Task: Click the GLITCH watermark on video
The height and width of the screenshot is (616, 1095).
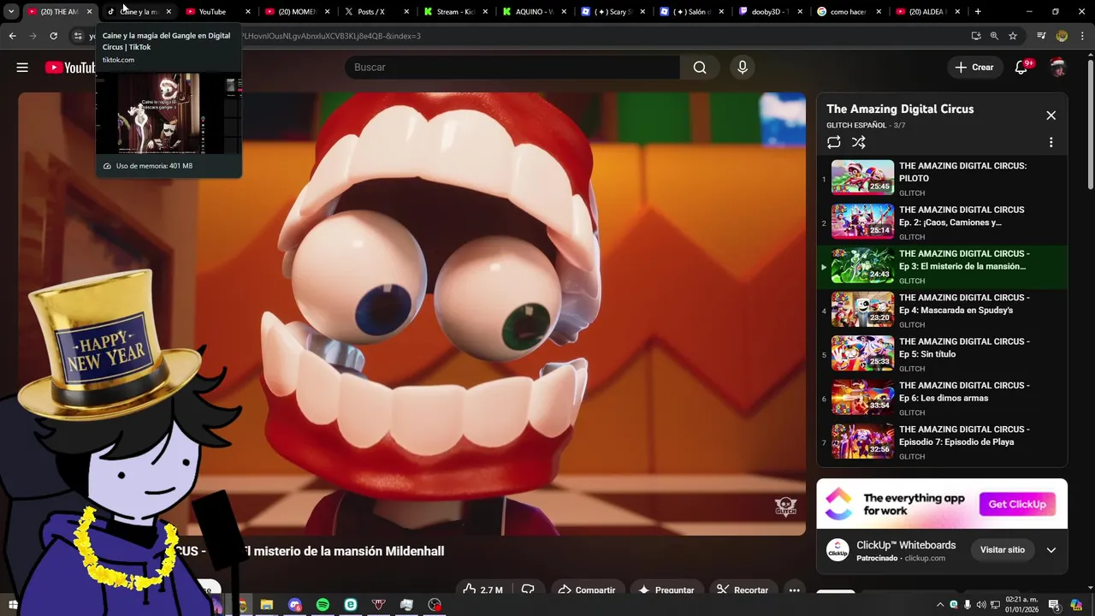Action: coord(785,507)
